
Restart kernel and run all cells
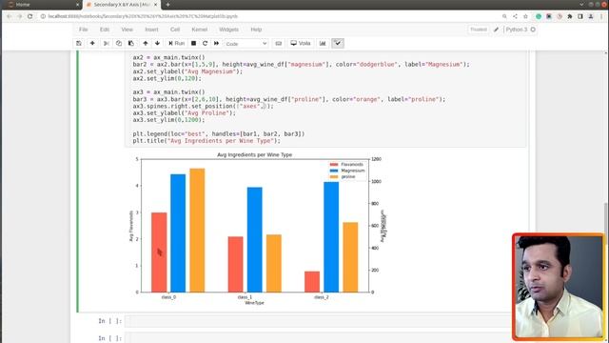click(x=216, y=43)
